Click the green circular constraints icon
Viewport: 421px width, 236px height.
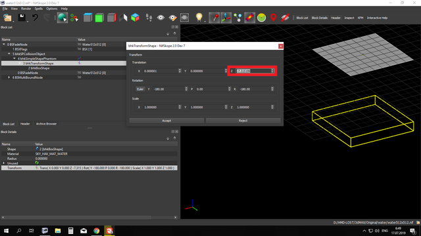pos(262,18)
